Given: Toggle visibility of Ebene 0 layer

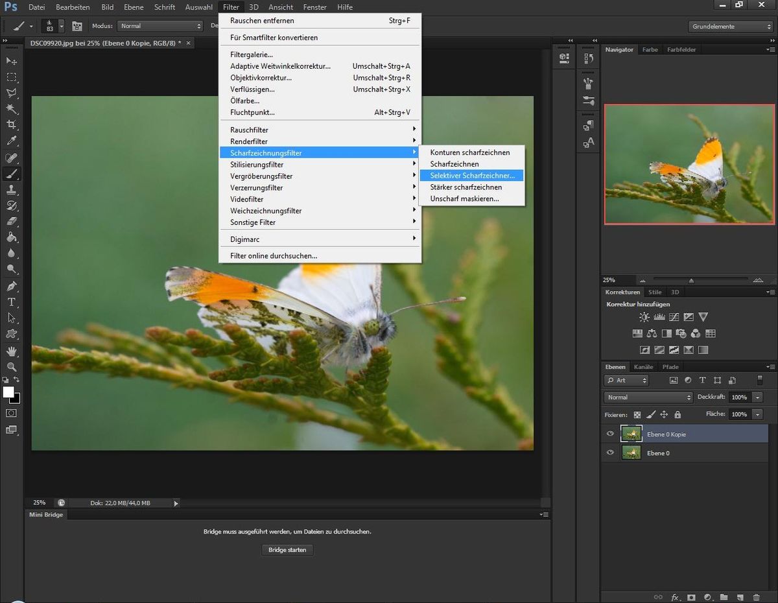Looking at the screenshot, I should [x=610, y=453].
